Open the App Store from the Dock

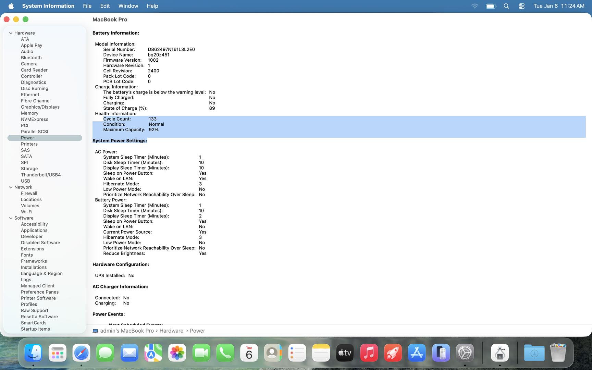click(417, 353)
